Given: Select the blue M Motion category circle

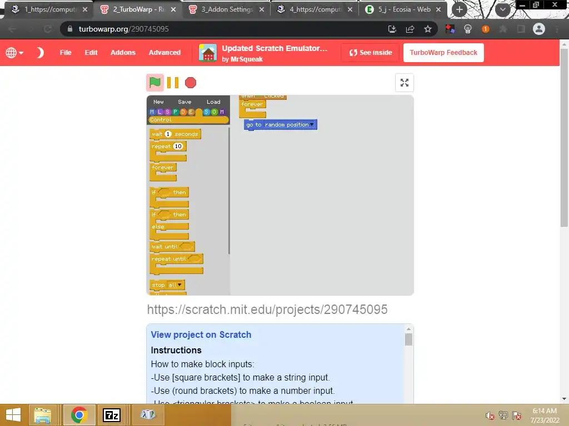Looking at the screenshot, I should 152,112.
